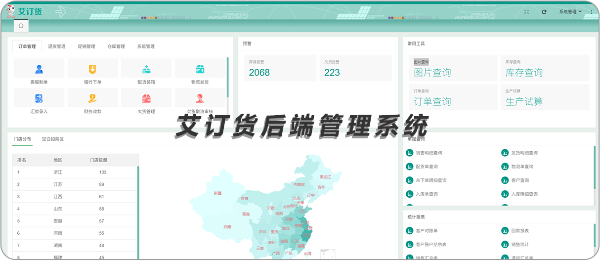Image resolution: width=600 pixels, height=261 pixels.
Task: Expand the 系统管理 header dropdown
Action: [570, 12]
